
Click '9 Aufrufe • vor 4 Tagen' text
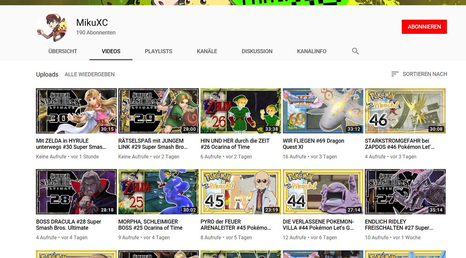pos(144,237)
